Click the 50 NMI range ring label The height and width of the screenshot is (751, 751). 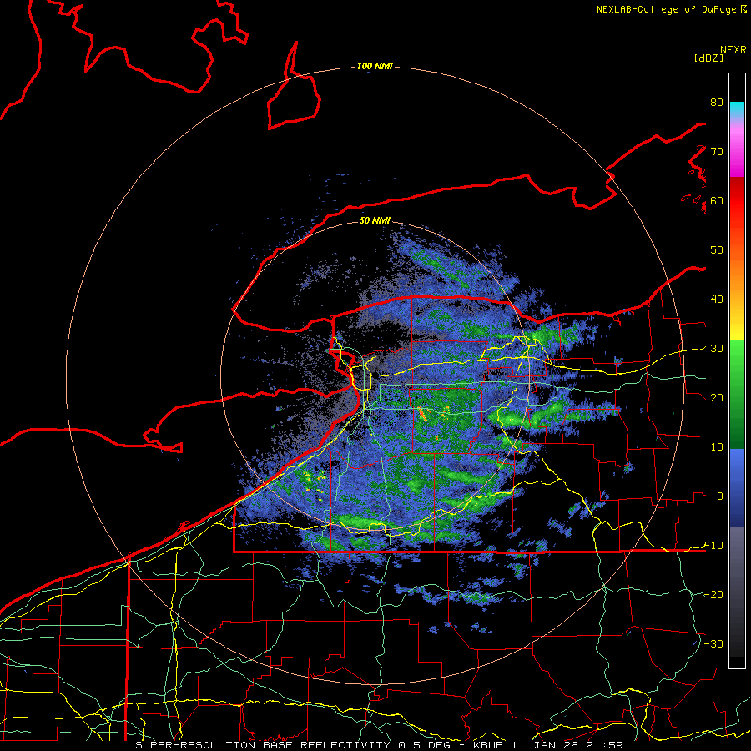click(x=375, y=220)
